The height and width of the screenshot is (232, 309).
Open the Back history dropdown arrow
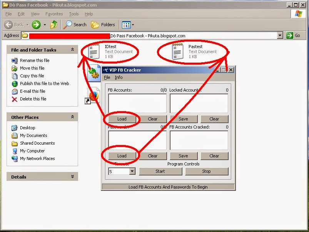click(x=28, y=25)
